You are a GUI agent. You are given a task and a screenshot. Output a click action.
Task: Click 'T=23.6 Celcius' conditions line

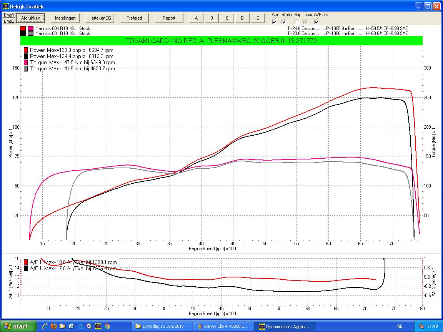click(348, 33)
